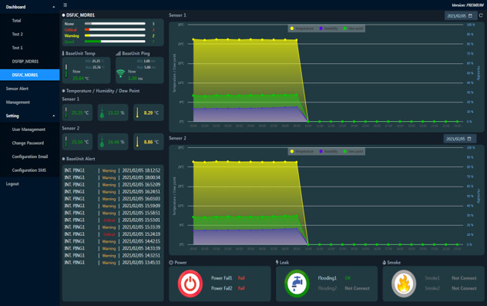Click Sensor 2 humidity droplet icon
The width and height of the screenshot is (487, 306).
(102, 142)
